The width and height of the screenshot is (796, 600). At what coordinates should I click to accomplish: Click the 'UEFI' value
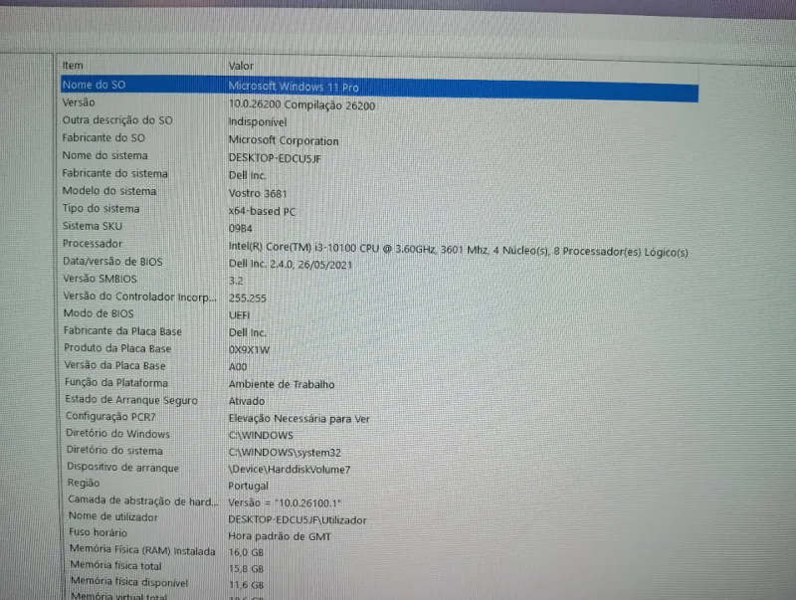pyautogui.click(x=239, y=315)
